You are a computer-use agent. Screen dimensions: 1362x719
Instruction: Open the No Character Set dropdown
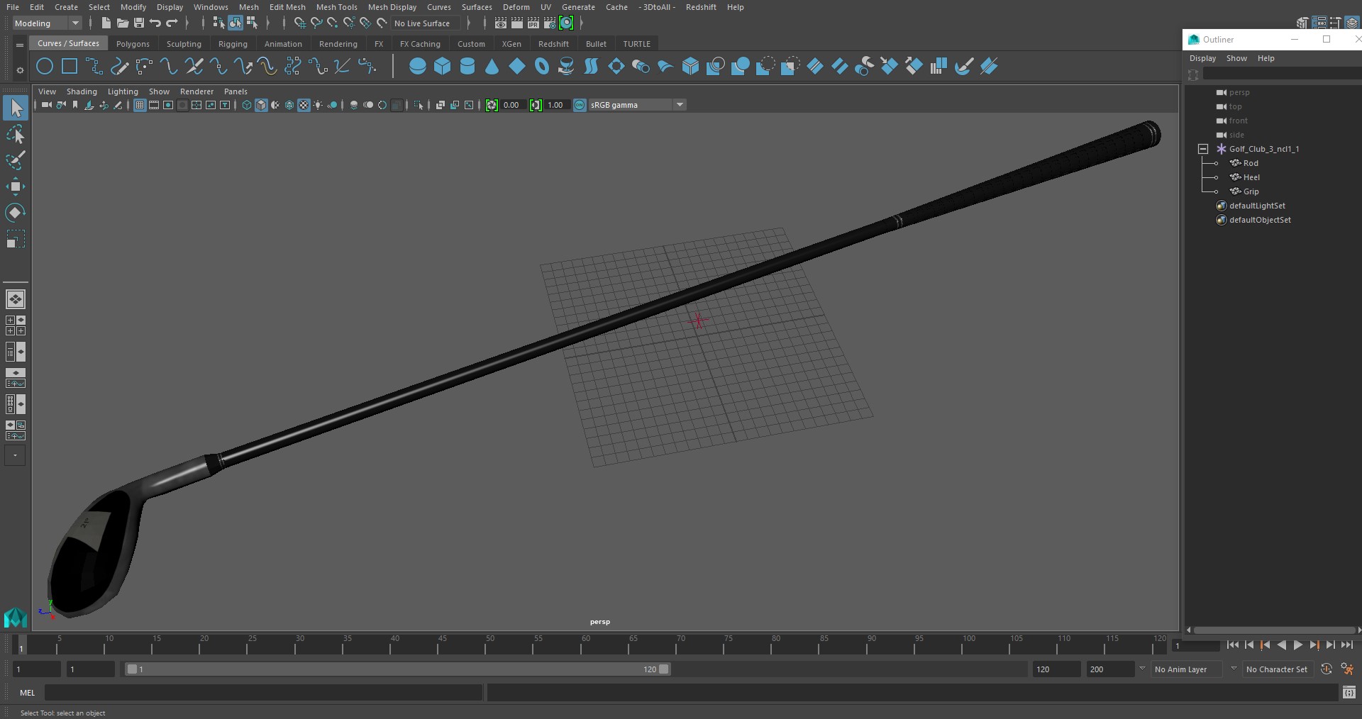(x=1277, y=669)
